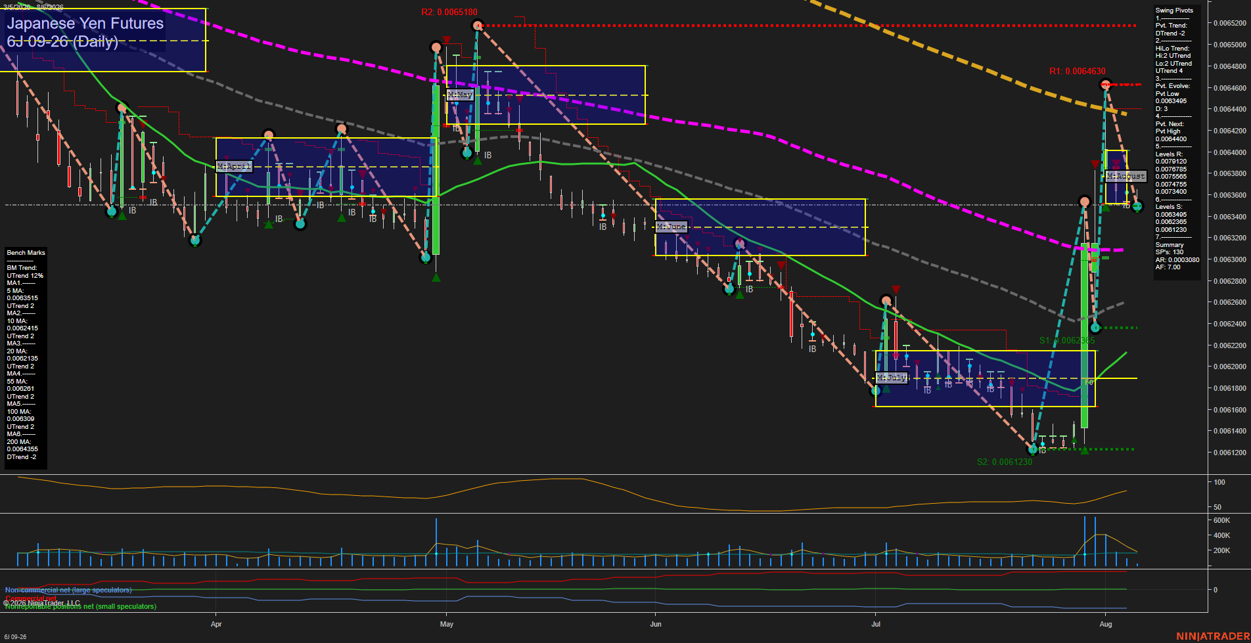Click the M:May monthly box label
The width and height of the screenshot is (1251, 643).
point(460,95)
